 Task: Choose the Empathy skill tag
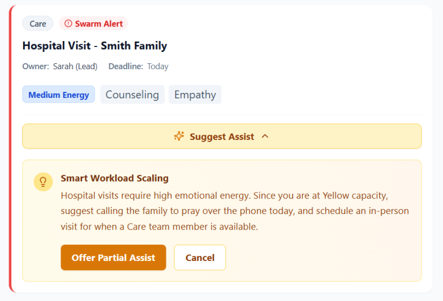195,95
